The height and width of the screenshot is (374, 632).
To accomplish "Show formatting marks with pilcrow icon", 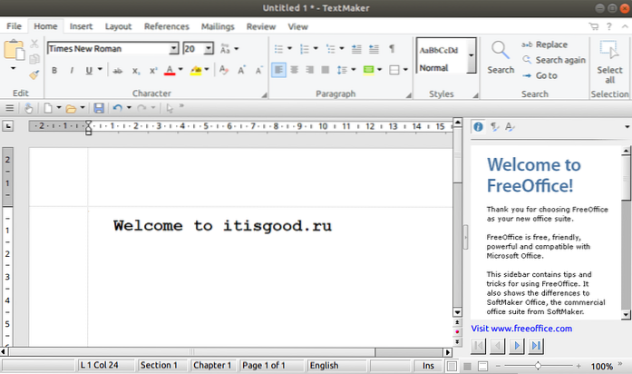I will tap(392, 48).
